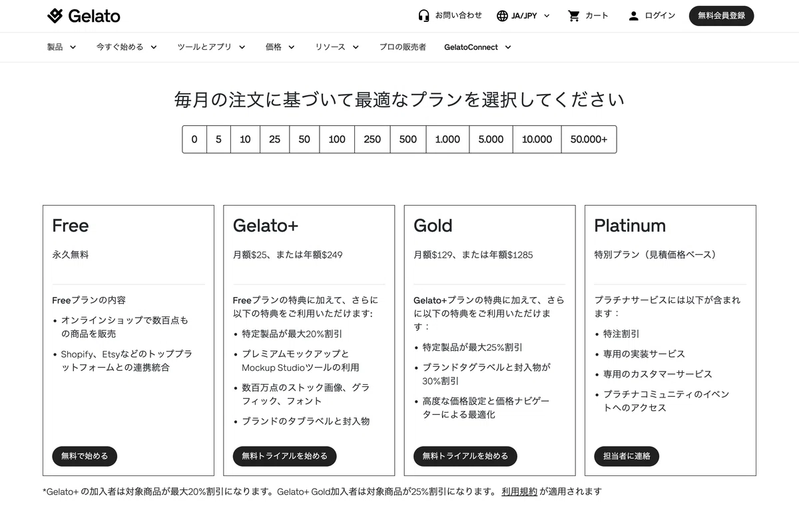Click 専用のカスタマーサービス bullet
This screenshot has width=799, height=520.
point(658,374)
